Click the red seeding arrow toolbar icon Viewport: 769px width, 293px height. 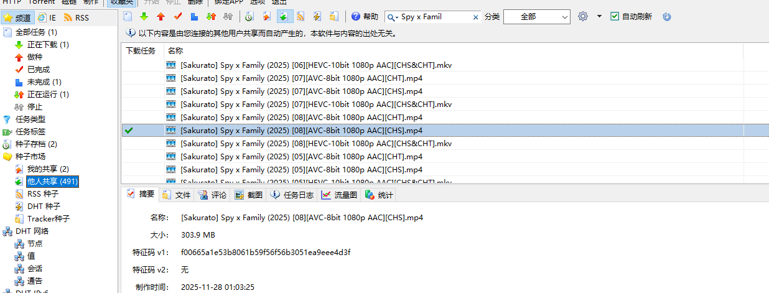[x=161, y=17]
